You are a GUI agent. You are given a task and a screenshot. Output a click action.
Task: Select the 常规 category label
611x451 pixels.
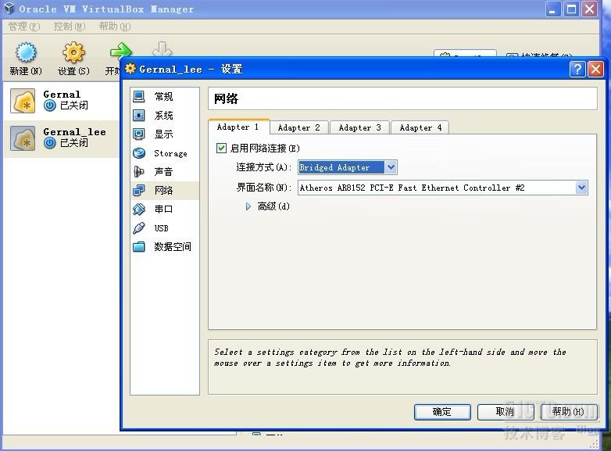163,96
